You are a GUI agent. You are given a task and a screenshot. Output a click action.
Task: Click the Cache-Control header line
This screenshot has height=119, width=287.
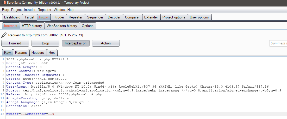coord(31,71)
